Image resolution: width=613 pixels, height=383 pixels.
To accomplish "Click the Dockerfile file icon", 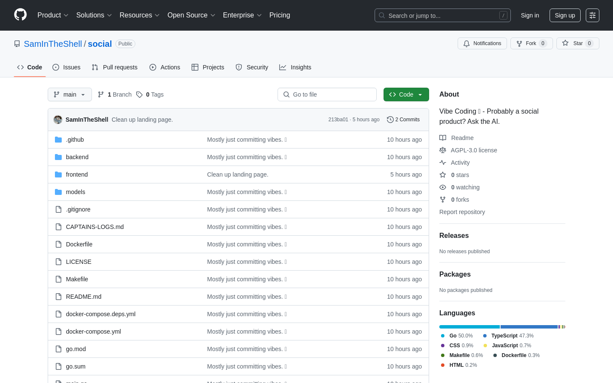I will 58,244.
